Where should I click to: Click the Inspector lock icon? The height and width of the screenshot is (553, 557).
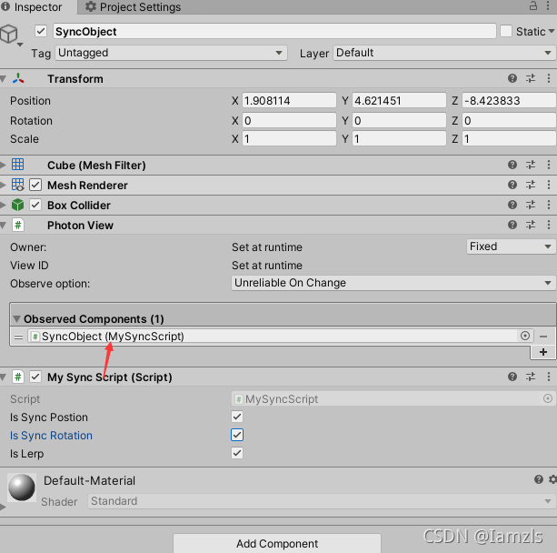[x=533, y=5]
